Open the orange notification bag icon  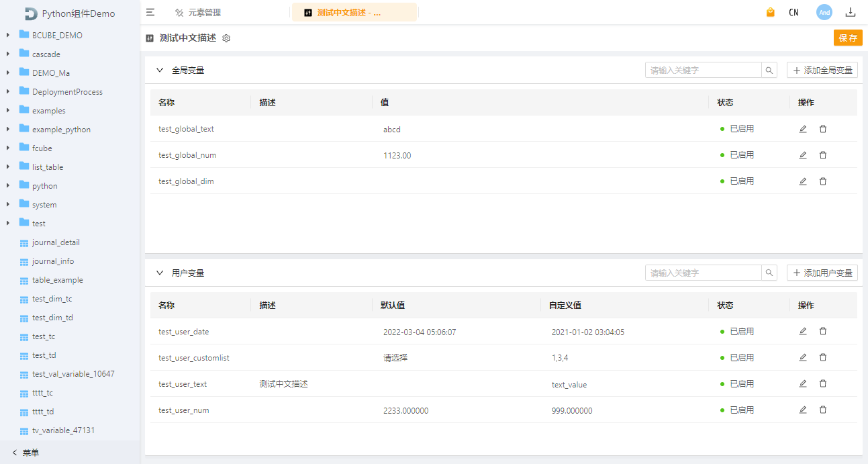(771, 12)
